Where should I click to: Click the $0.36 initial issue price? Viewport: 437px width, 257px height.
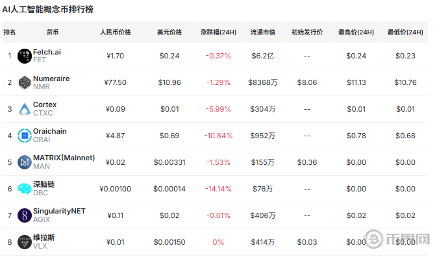pyautogui.click(x=307, y=162)
